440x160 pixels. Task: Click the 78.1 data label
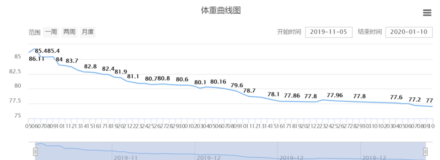(x=273, y=94)
